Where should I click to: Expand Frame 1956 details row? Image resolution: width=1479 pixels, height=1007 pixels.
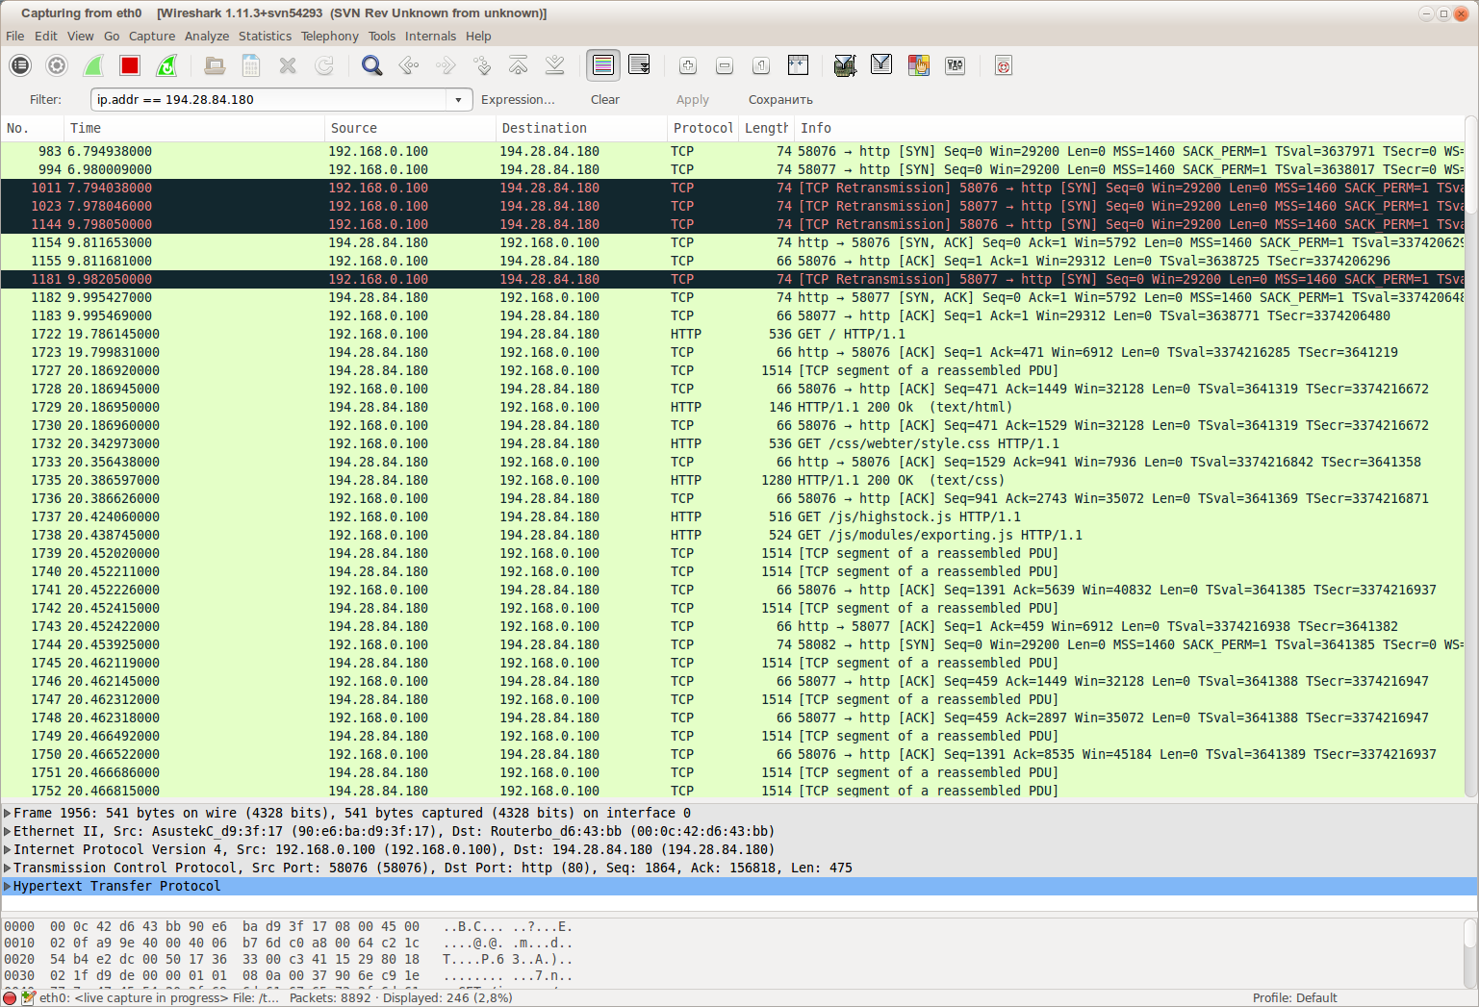[8, 813]
